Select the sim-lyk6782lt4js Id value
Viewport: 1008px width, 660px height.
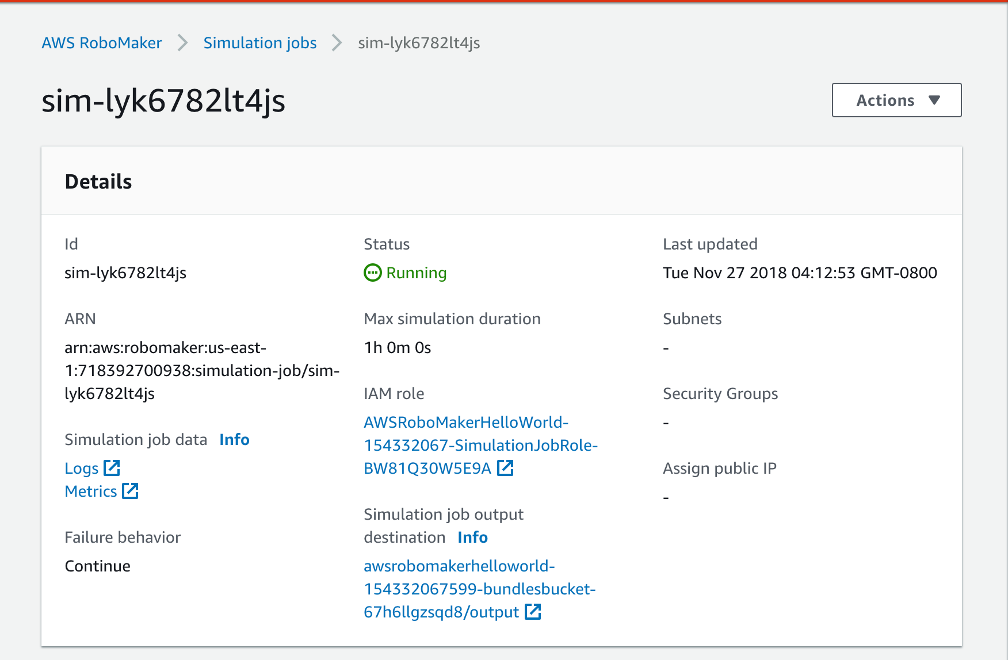pos(125,273)
